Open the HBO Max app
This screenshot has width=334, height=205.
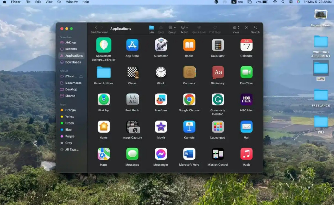point(246,100)
